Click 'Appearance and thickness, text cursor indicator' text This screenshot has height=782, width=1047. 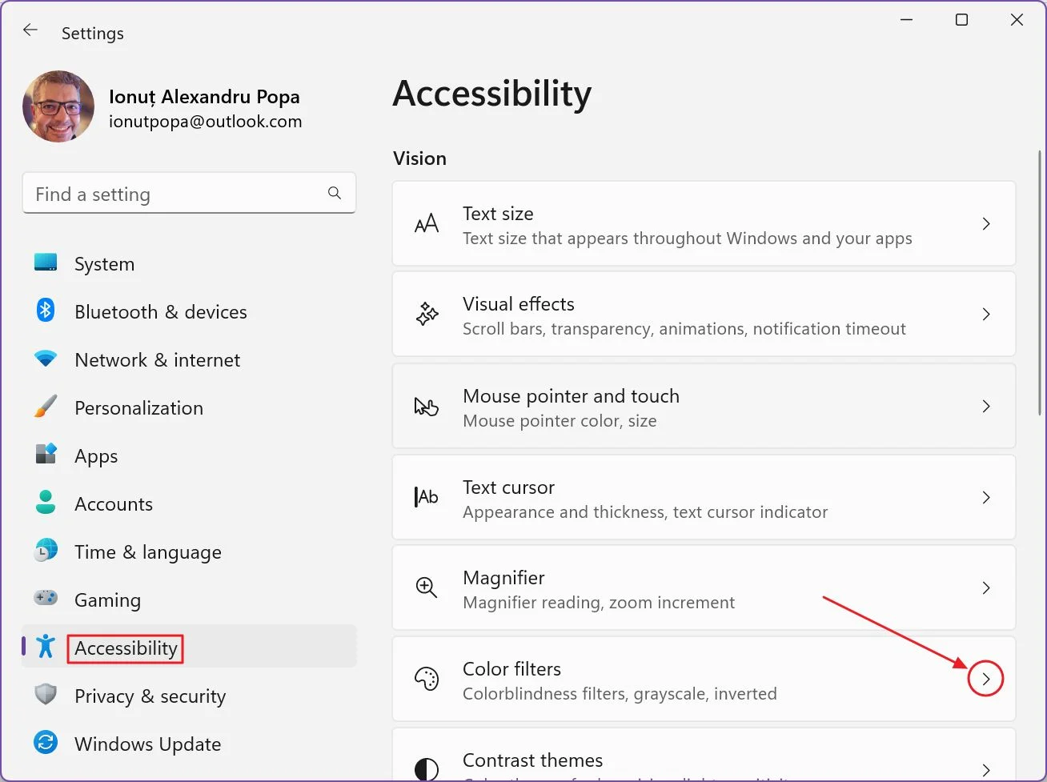(645, 512)
